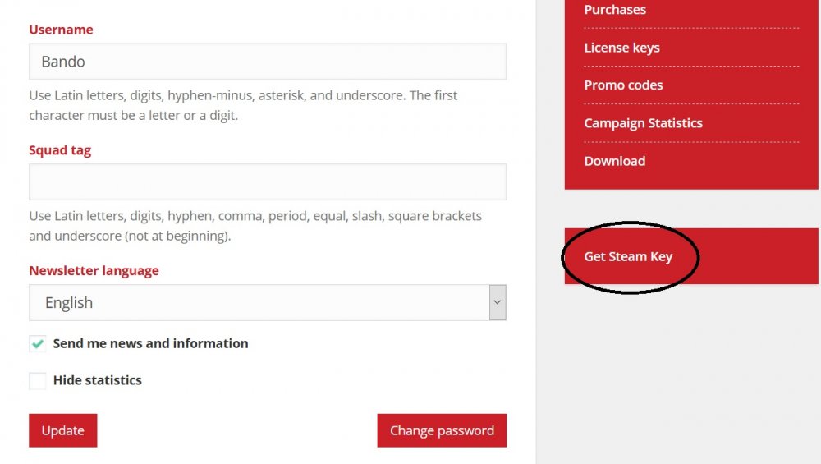Click the circled Get Steam Key link

628,256
